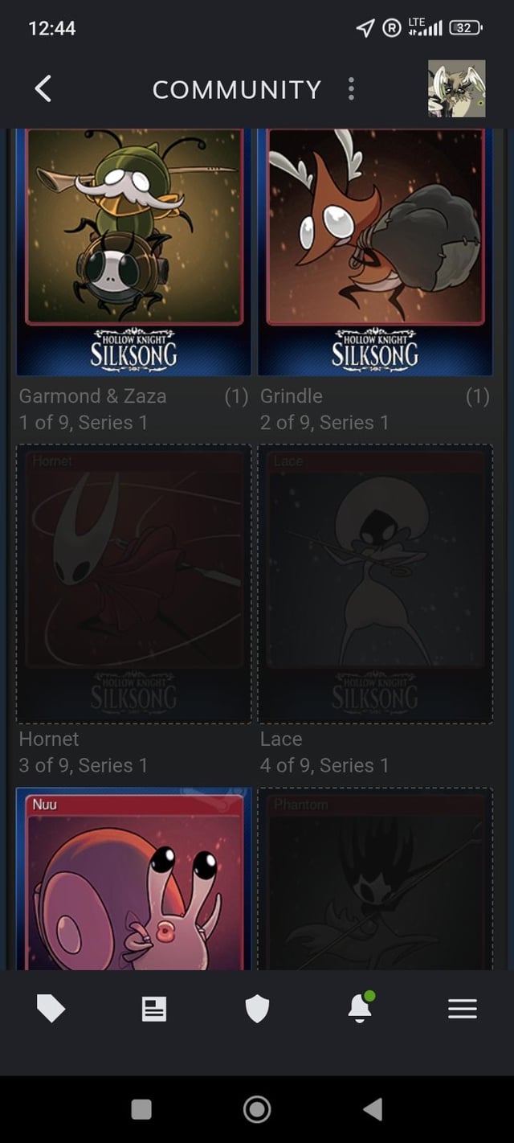Screen dimensions: 514x1143
Task: Select the unowned Phantom card slot
Action: coord(375,879)
